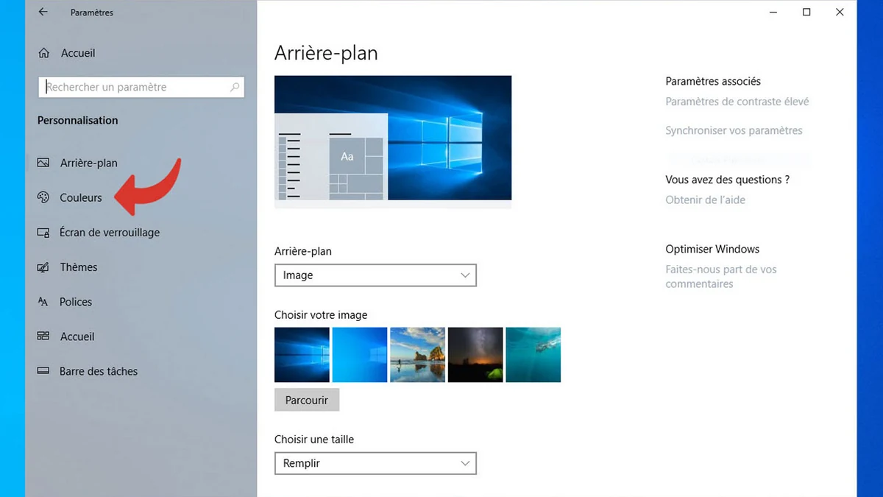Select Barre des tâches settings
The width and height of the screenshot is (883, 497).
pos(99,371)
